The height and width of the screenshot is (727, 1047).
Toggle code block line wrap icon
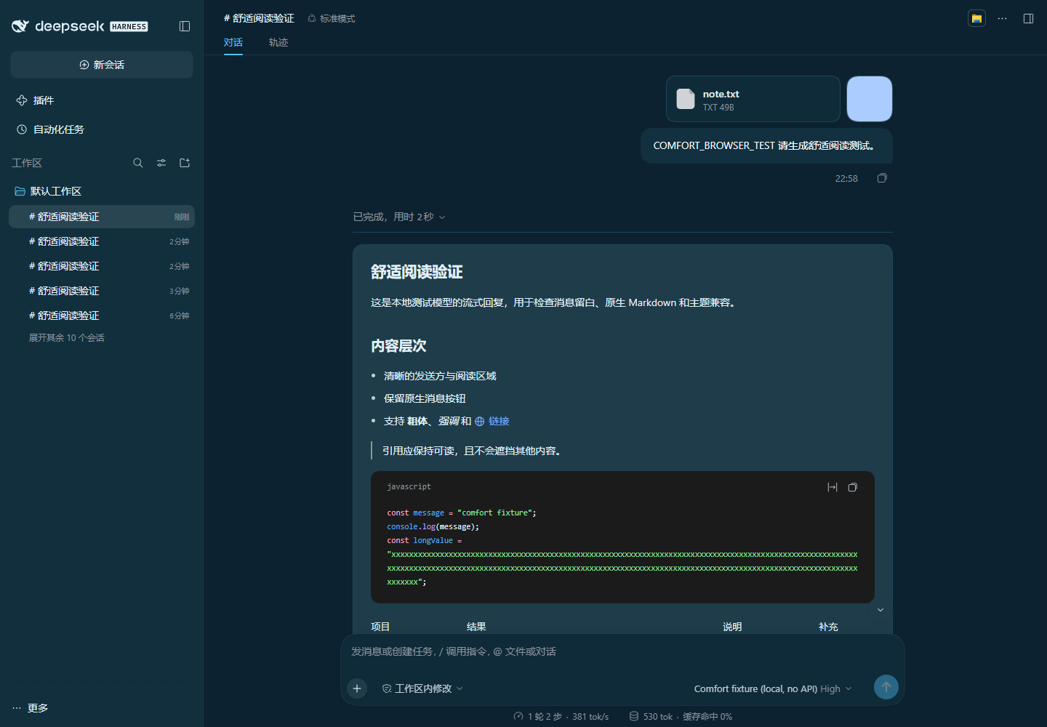point(833,487)
